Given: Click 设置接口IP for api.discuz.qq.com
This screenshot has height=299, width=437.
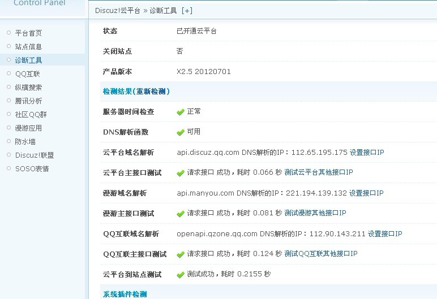Looking at the screenshot, I should point(367,152).
